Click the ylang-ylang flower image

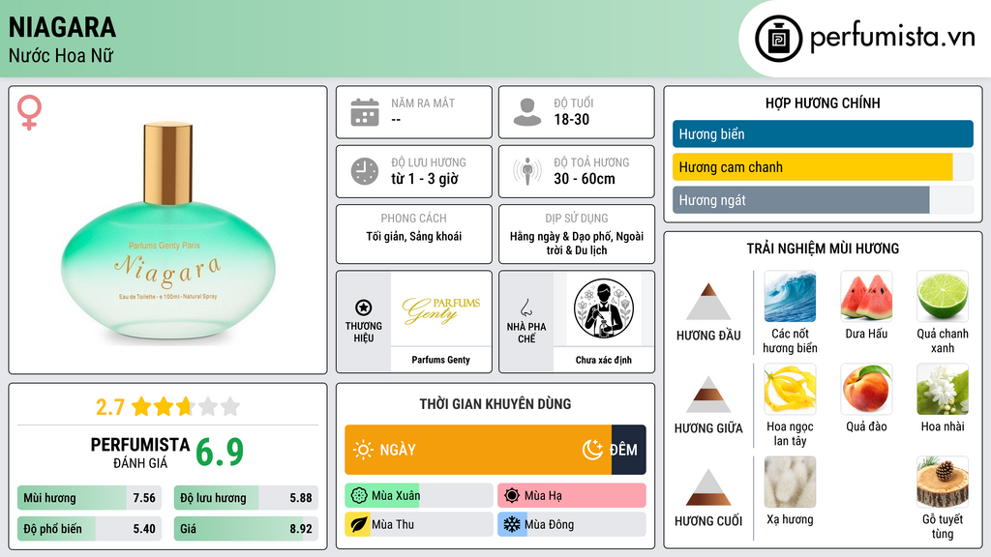pos(790,389)
